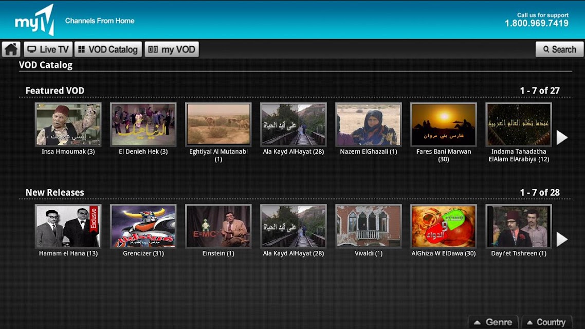
Task: Open the Insa Hmoumak thumbnail
Action: click(68, 124)
